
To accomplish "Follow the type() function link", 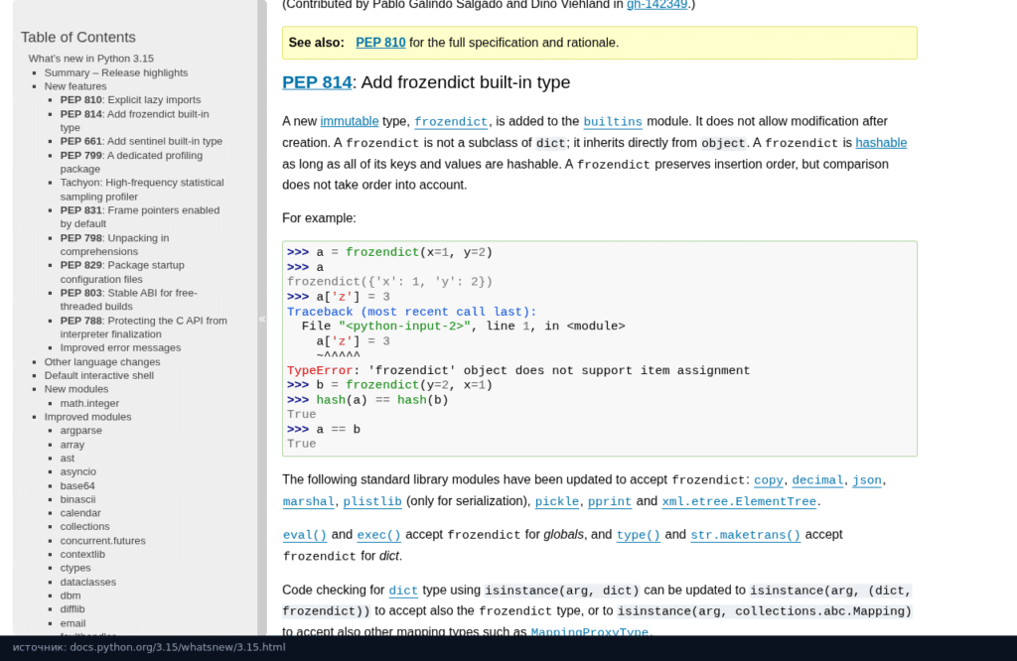I will click(x=638, y=535).
